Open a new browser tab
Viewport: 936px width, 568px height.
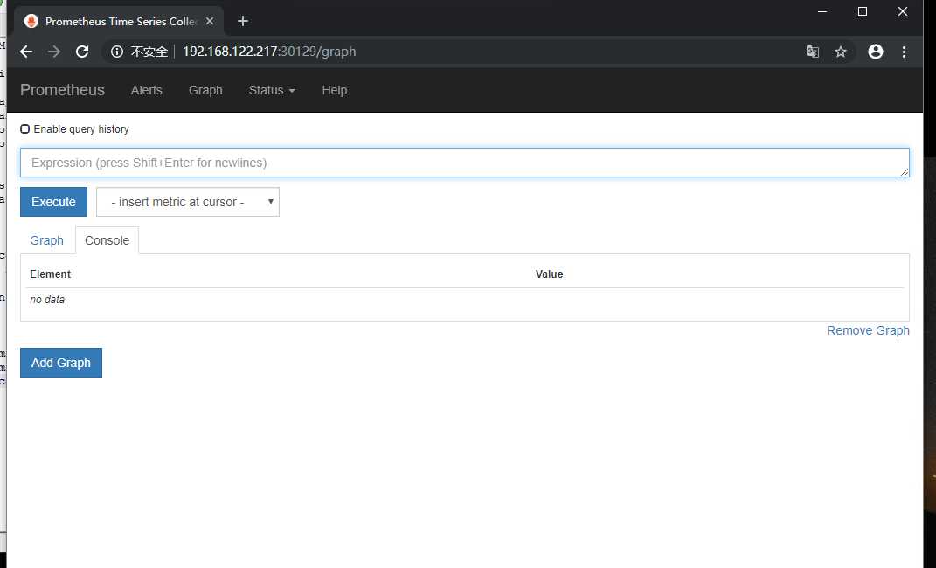click(243, 22)
